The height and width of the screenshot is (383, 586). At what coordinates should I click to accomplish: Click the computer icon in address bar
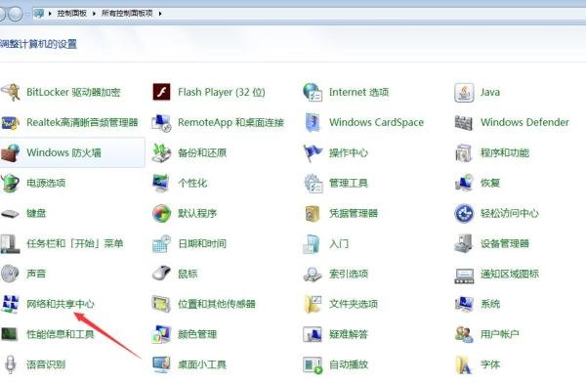[39, 14]
